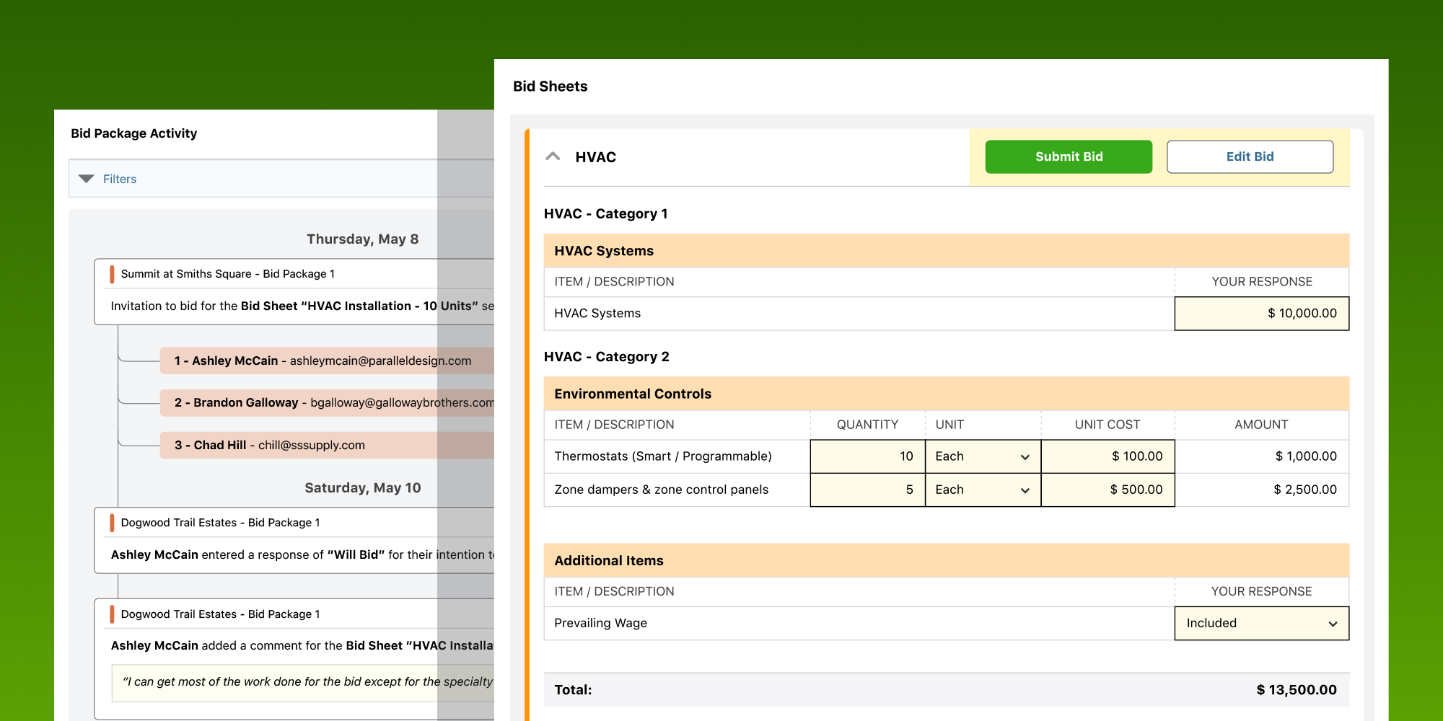Select the Dogwood Trail Estates comment entry
The width and height of the screenshot is (1443, 721).
pos(289,645)
